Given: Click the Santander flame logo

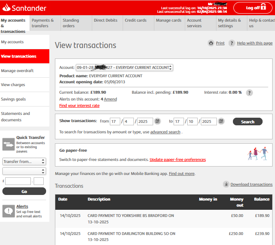Looking at the screenshot, I should pos(7,8).
